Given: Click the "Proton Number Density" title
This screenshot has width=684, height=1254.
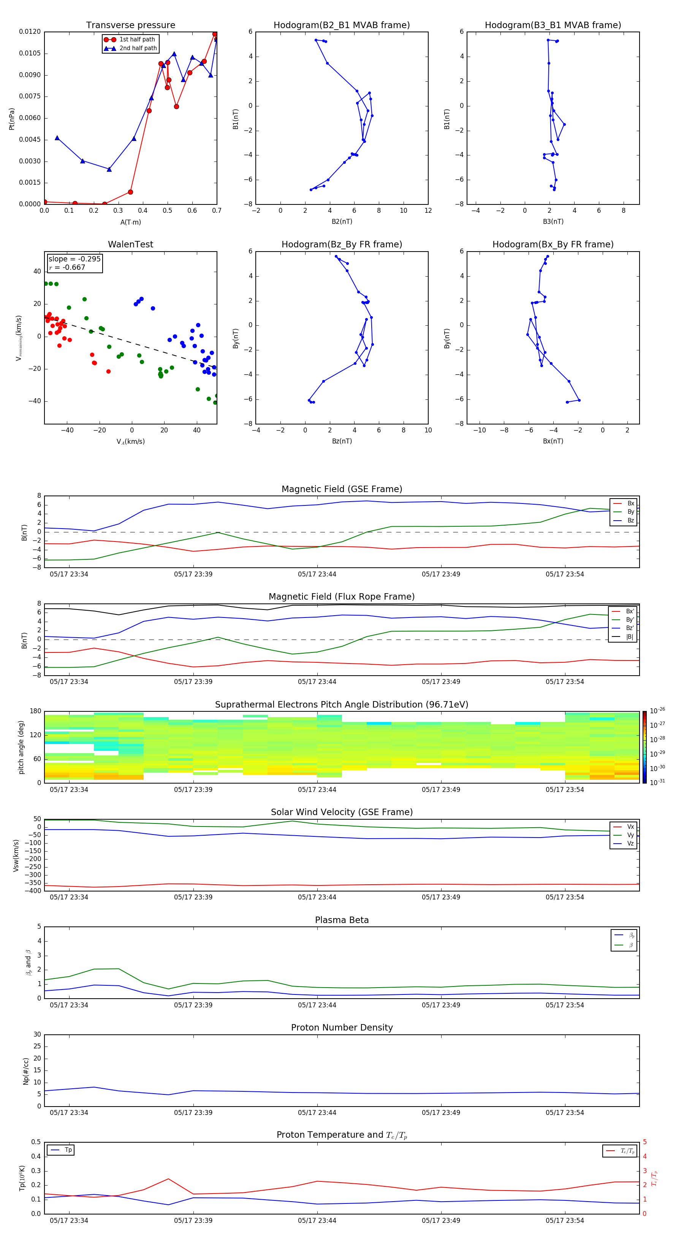Looking at the screenshot, I should (x=342, y=1028).
